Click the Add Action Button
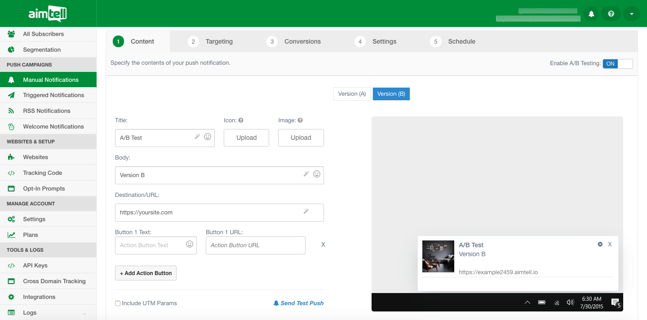647x320 pixels. (146, 273)
